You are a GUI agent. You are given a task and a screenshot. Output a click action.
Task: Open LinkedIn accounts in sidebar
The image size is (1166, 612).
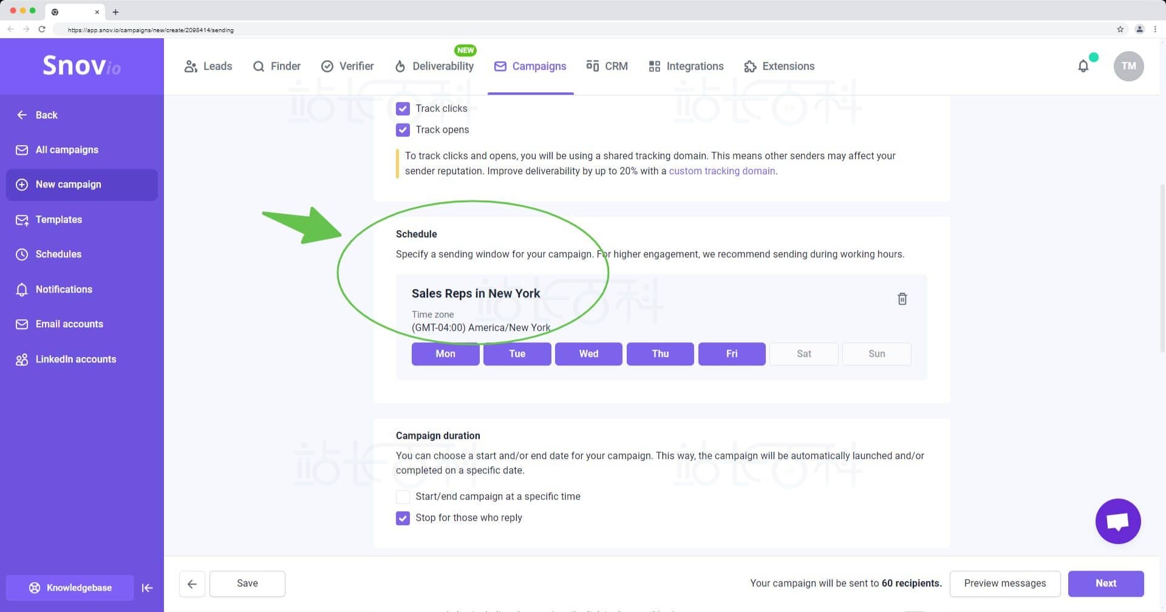(x=82, y=359)
